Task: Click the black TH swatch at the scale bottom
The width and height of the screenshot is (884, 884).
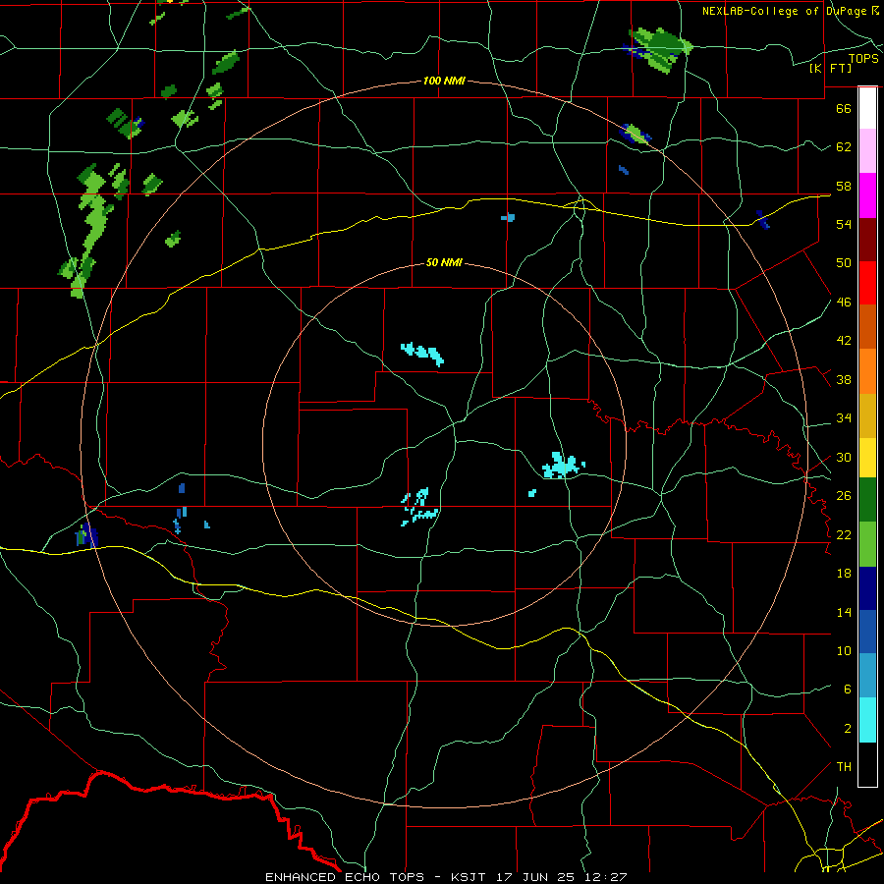Action: click(867, 764)
